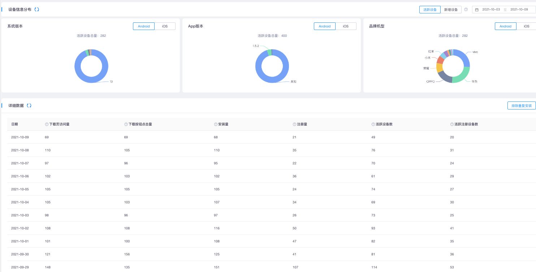Click help icon next to 安装量
Image resolution: width=536 pixels, height=272 pixels.
[x=216, y=124]
